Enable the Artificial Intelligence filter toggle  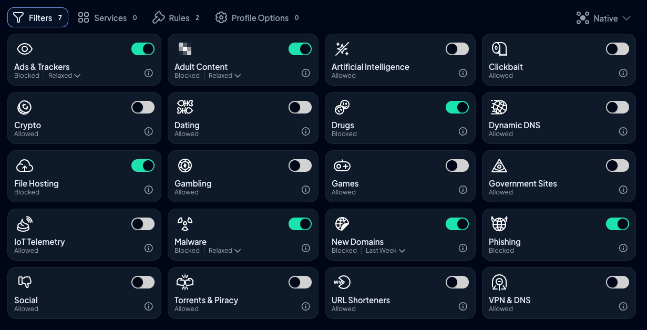point(457,49)
